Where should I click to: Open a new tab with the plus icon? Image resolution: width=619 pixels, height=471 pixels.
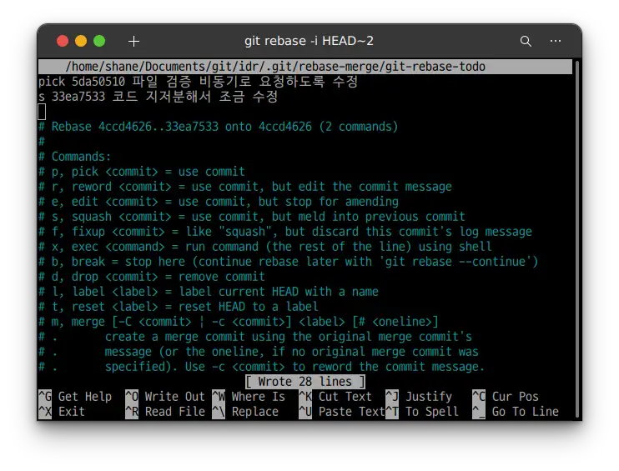[x=133, y=41]
